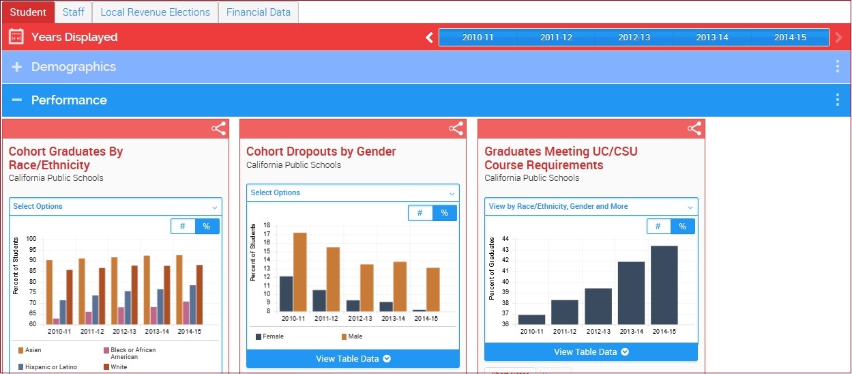Click share icon on Cohort Graduates card
Screen dimensions: 852x374
point(218,128)
